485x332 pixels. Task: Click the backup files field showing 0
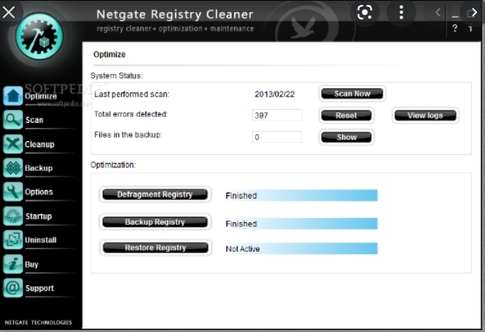click(x=277, y=137)
